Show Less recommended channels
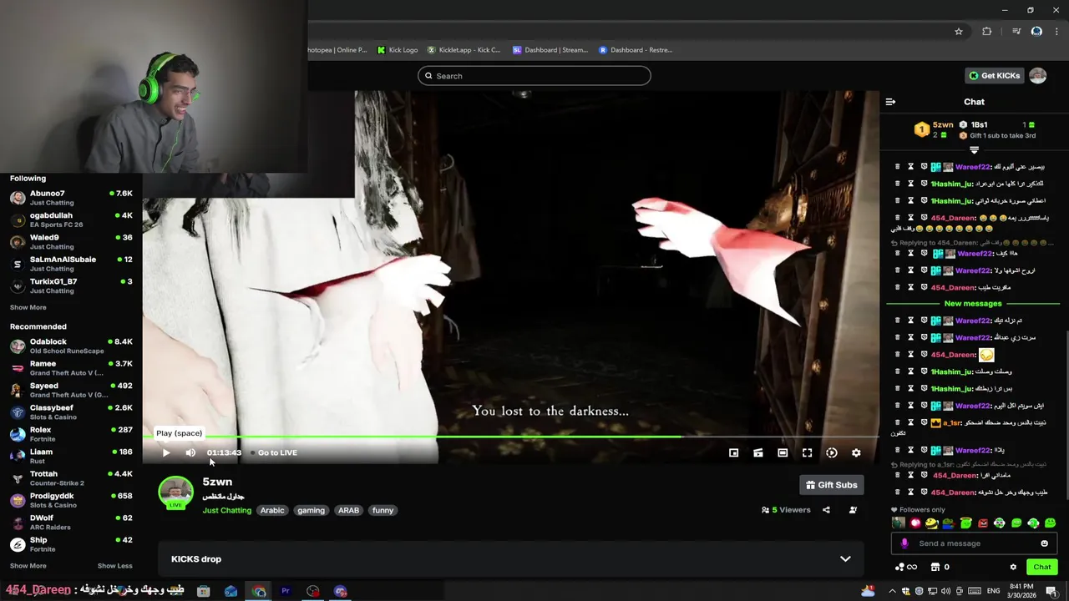 pyautogui.click(x=114, y=566)
